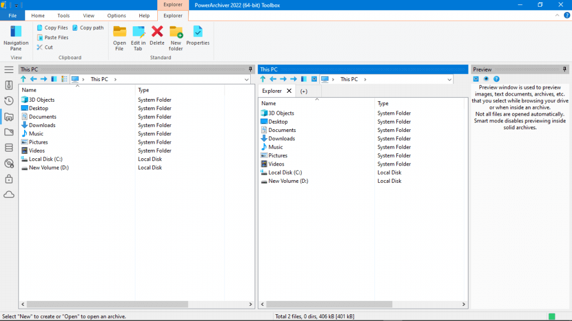Viewport: 572px width, 321px height.
Task: Switch to the Tools ribbon tab
Action: click(63, 16)
